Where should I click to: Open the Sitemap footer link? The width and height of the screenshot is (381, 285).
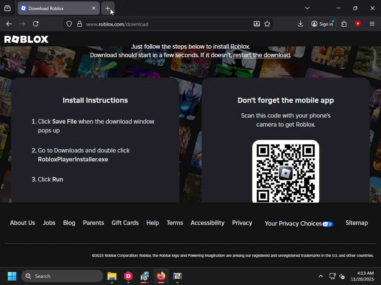click(x=356, y=223)
